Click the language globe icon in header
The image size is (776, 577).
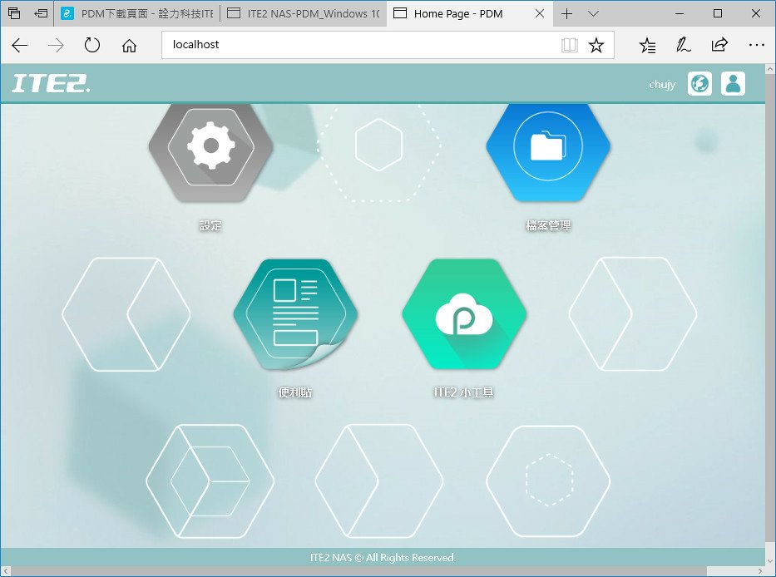[x=699, y=84]
